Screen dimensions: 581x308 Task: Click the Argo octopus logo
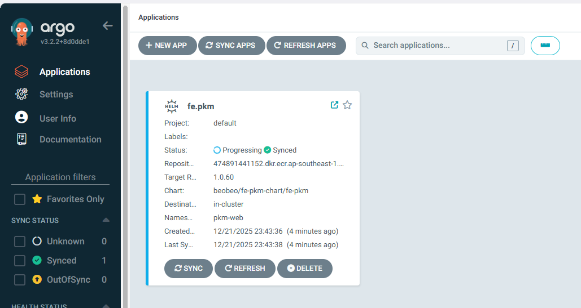tap(22, 32)
